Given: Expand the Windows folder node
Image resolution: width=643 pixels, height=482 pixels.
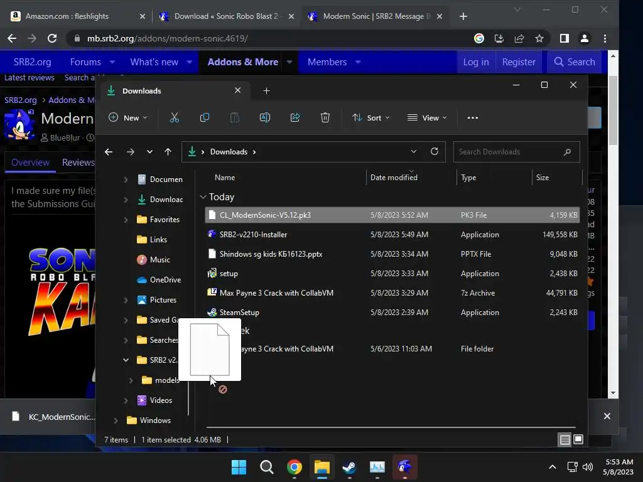Looking at the screenshot, I should coord(116,420).
